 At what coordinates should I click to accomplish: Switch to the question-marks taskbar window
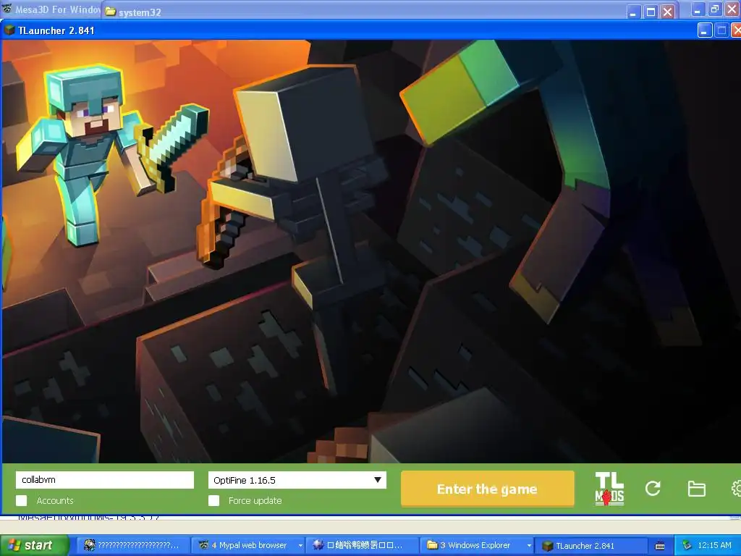[132, 545]
